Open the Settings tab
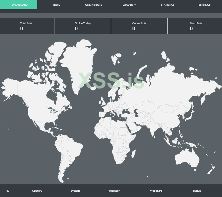 204,5
